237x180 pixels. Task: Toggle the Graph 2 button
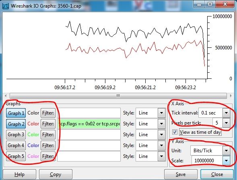[x=16, y=124]
